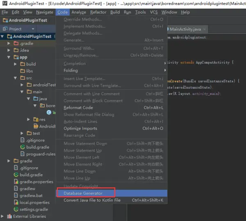
Task: Click the proguard-rules file icon
Action: tap(23, 154)
